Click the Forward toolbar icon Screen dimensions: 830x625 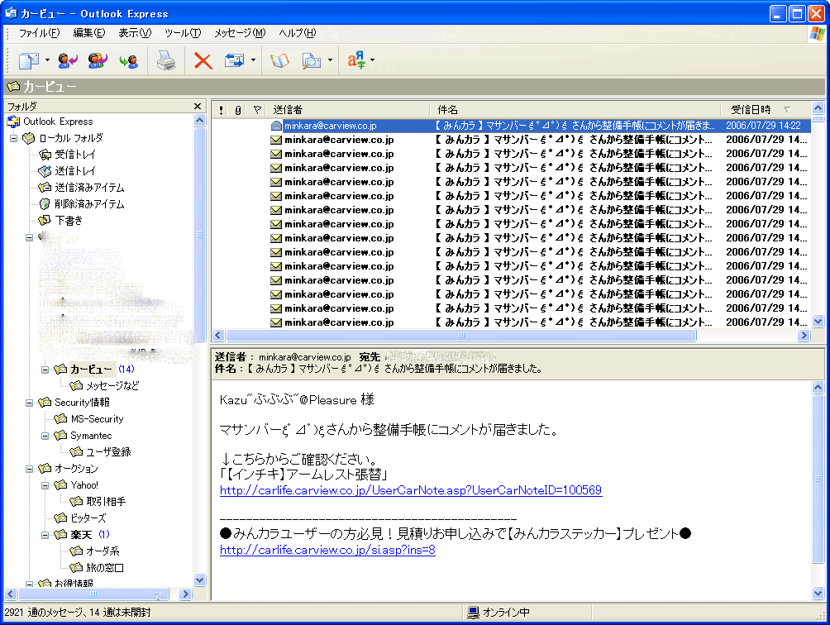[129, 61]
